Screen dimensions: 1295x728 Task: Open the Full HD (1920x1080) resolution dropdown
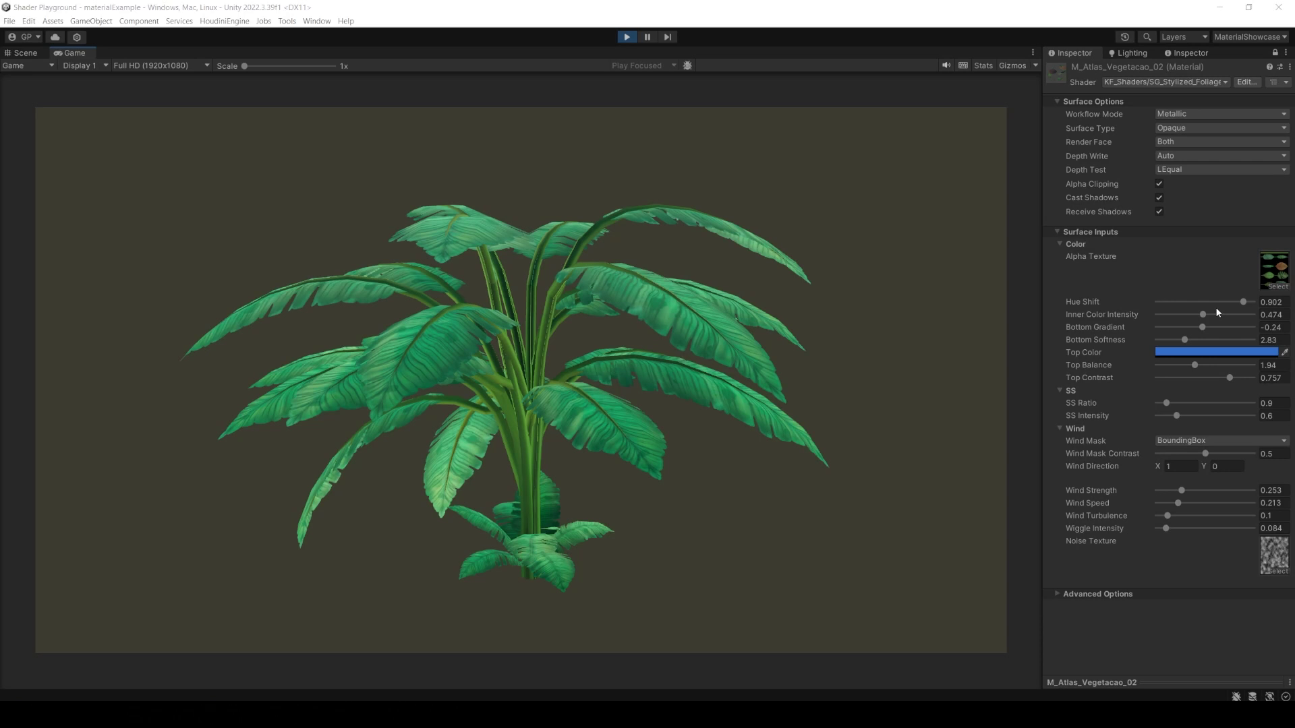click(161, 65)
